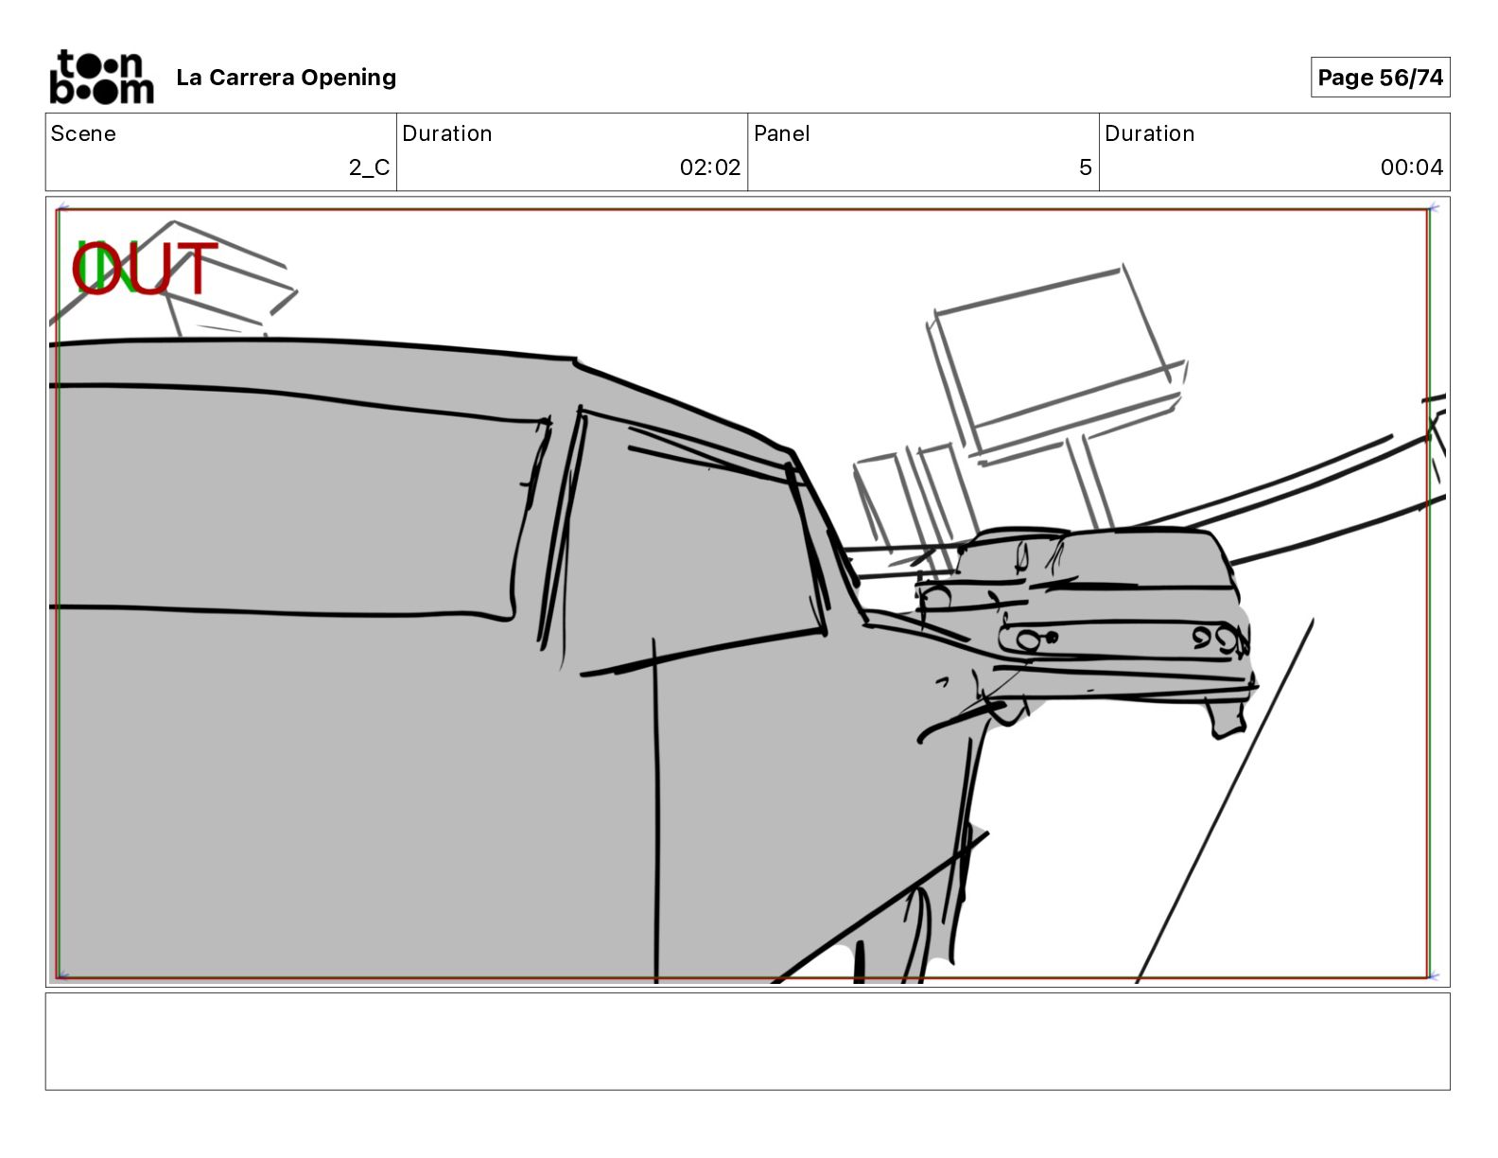Click the panel duration value '00:04'
Viewport: 1498px width, 1158px height.
1412,167
